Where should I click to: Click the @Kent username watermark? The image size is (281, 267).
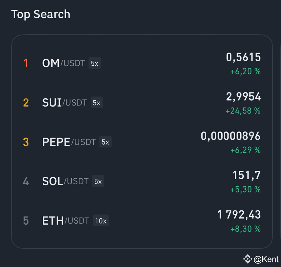(x=266, y=259)
